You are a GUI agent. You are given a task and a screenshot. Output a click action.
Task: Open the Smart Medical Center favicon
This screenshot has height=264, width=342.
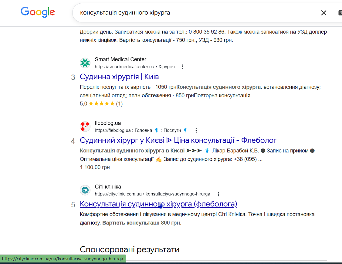pyautogui.click(x=85, y=63)
